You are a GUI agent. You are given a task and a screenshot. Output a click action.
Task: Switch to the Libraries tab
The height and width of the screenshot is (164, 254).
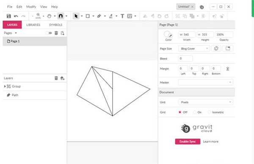[x=33, y=25]
